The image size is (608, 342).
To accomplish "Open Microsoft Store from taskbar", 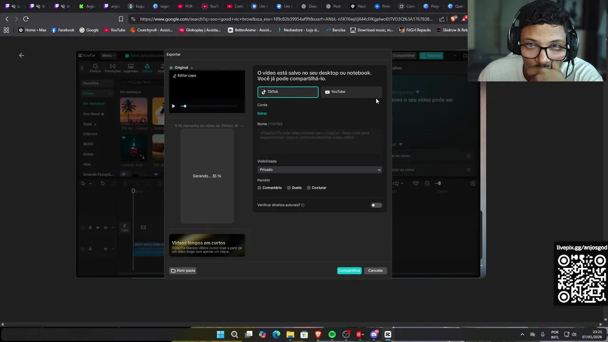I will pos(304,334).
